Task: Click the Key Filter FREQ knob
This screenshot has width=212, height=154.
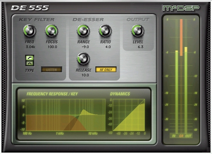Action: pyautogui.click(x=29, y=31)
